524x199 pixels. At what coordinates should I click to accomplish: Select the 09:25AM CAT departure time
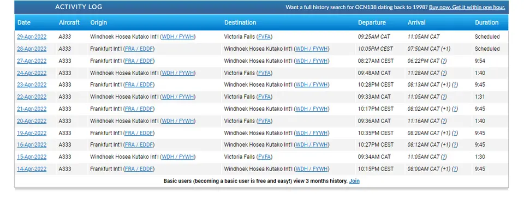[374, 37]
